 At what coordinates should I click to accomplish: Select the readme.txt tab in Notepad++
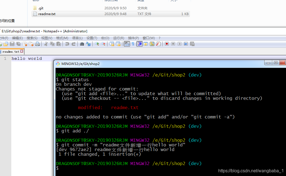[11, 52]
